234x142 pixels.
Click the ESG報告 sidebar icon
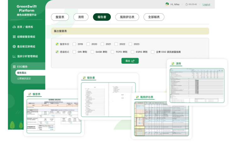[14, 67]
